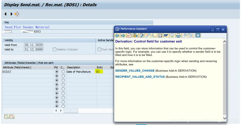Close Performance Assistant via title bar X

tap(223, 29)
